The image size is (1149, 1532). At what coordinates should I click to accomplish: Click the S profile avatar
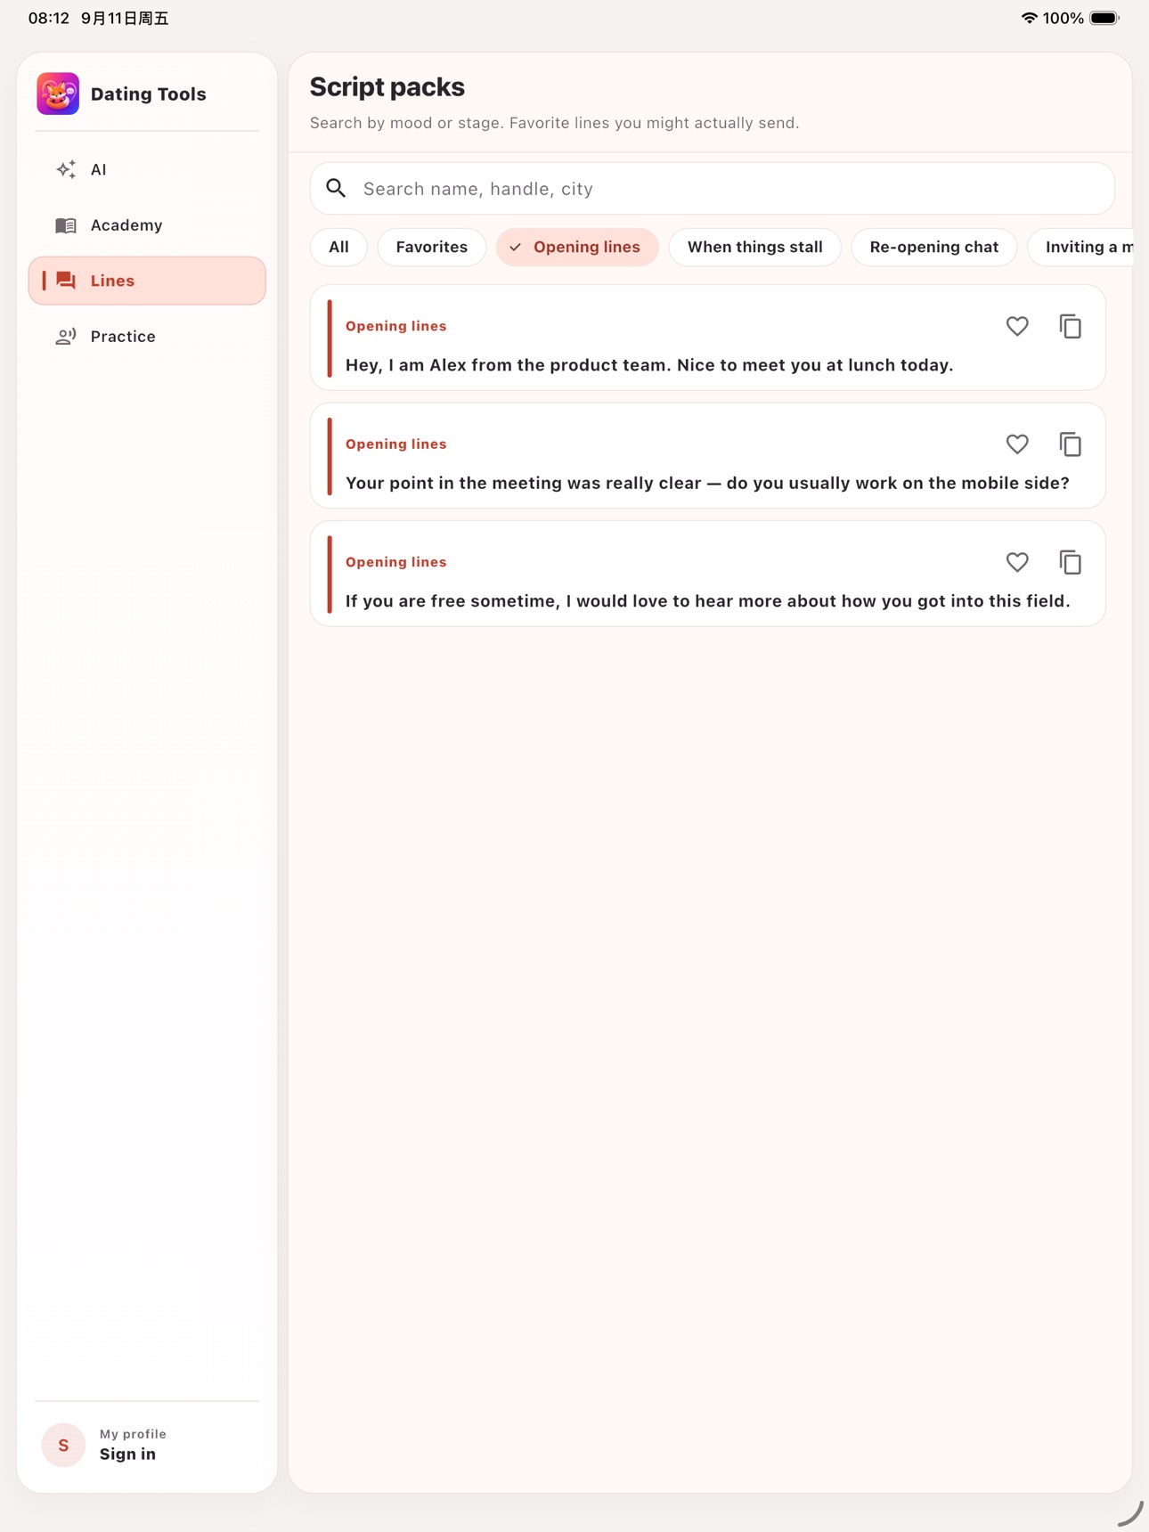(63, 1445)
